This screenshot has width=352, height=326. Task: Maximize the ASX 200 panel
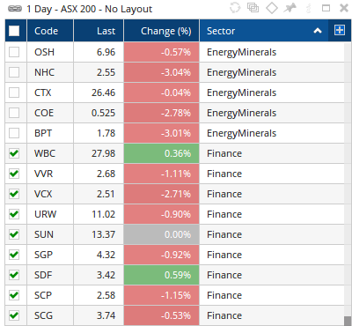pyautogui.click(x=326, y=8)
